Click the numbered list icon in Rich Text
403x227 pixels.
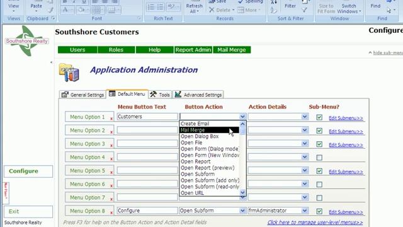point(151,7)
